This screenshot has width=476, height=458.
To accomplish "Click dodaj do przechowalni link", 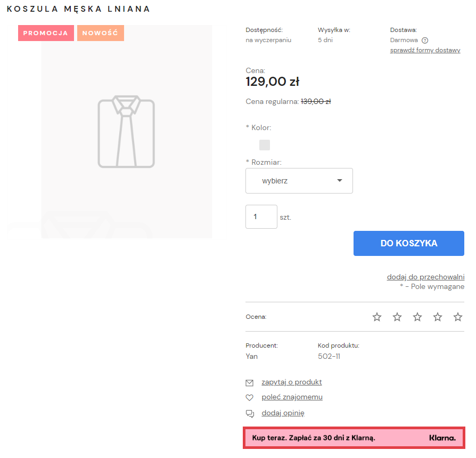I will pyautogui.click(x=425, y=277).
